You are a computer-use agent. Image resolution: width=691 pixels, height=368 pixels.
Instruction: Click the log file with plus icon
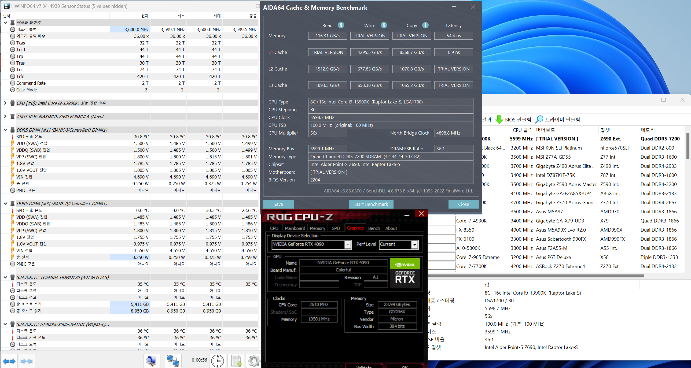tap(236, 361)
